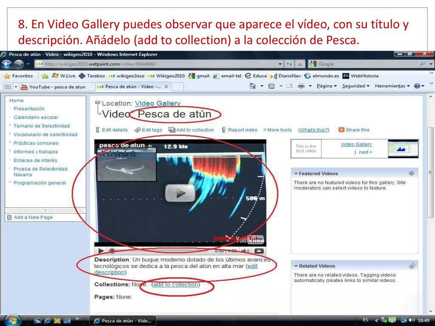Click the play button in the player bar
Viewport: 435px width, 326px height.
tap(101, 251)
